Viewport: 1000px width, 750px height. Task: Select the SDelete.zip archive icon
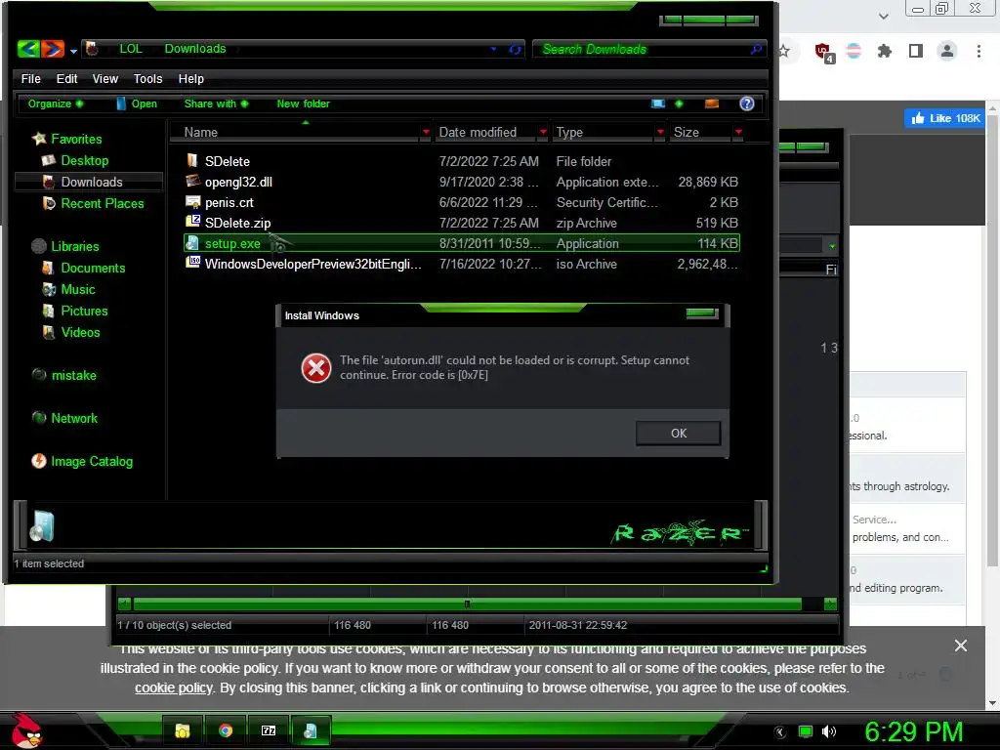(x=192, y=222)
